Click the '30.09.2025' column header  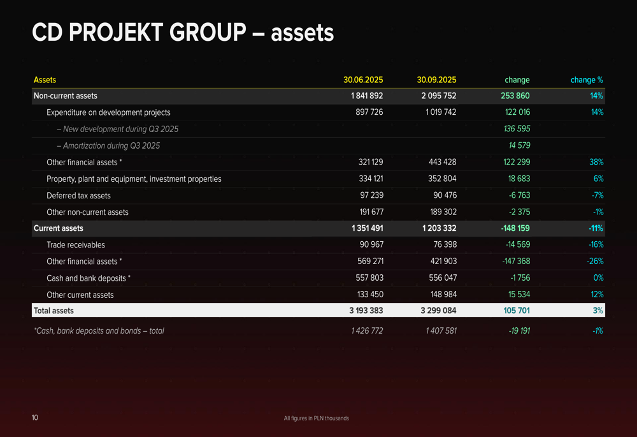pyautogui.click(x=436, y=80)
